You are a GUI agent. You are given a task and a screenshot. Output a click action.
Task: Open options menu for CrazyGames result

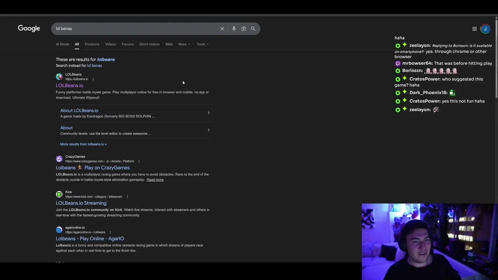pyautogui.click(x=139, y=161)
